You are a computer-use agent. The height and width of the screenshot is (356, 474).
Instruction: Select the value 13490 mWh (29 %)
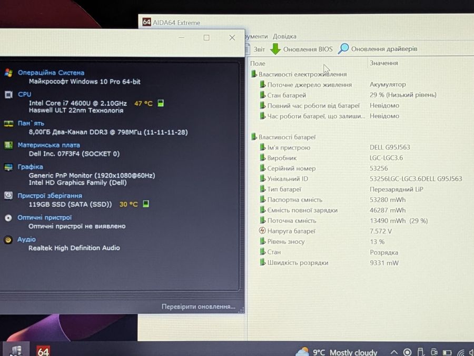pos(399,221)
